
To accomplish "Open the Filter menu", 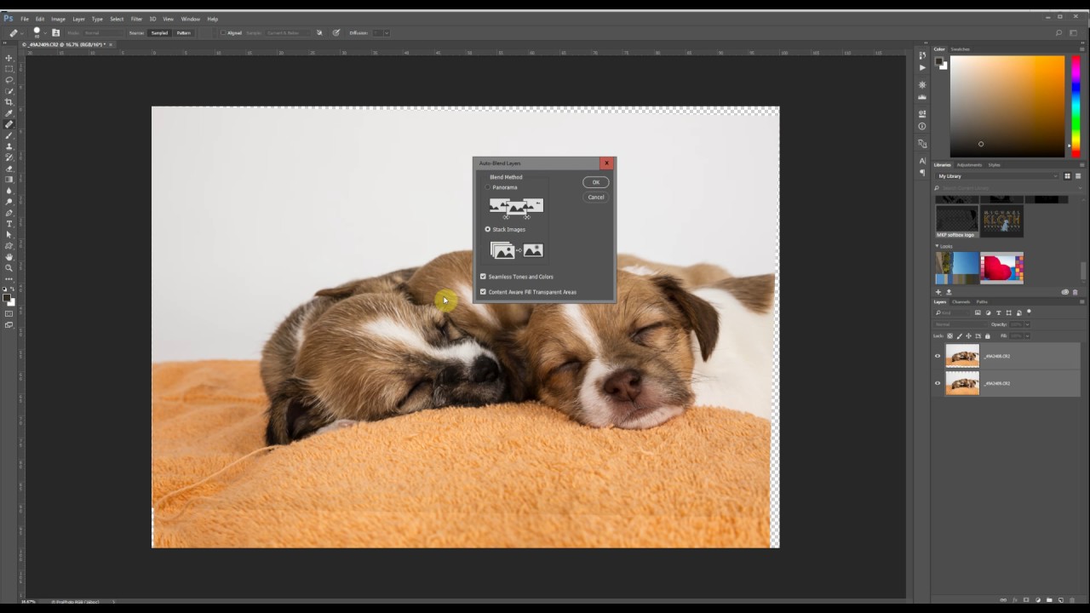I will (136, 19).
